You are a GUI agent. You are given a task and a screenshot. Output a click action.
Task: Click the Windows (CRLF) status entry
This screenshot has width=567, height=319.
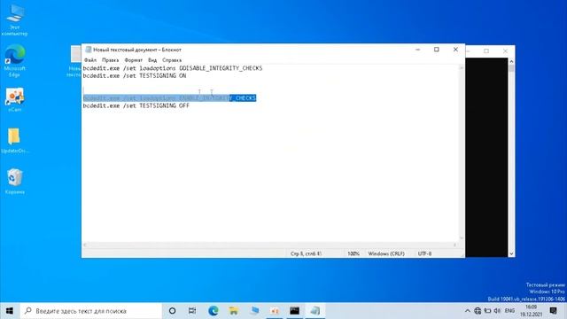click(x=386, y=253)
